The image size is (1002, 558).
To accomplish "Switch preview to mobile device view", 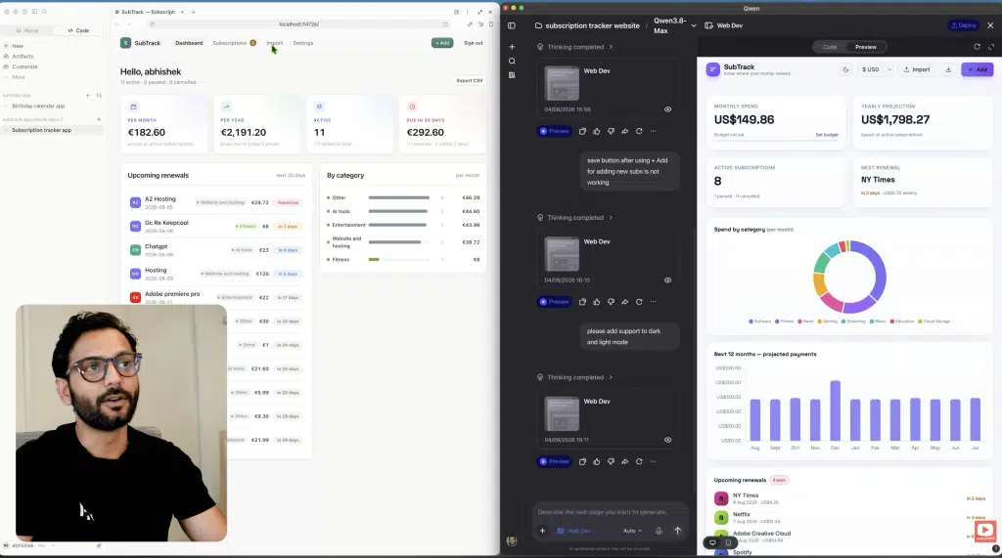I will pyautogui.click(x=728, y=542).
